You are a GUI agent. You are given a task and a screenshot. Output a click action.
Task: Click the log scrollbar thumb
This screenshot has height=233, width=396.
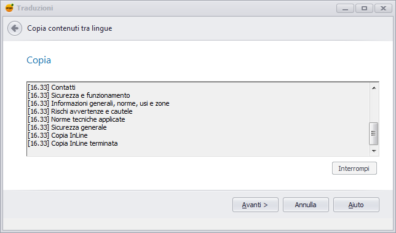coord(373,133)
